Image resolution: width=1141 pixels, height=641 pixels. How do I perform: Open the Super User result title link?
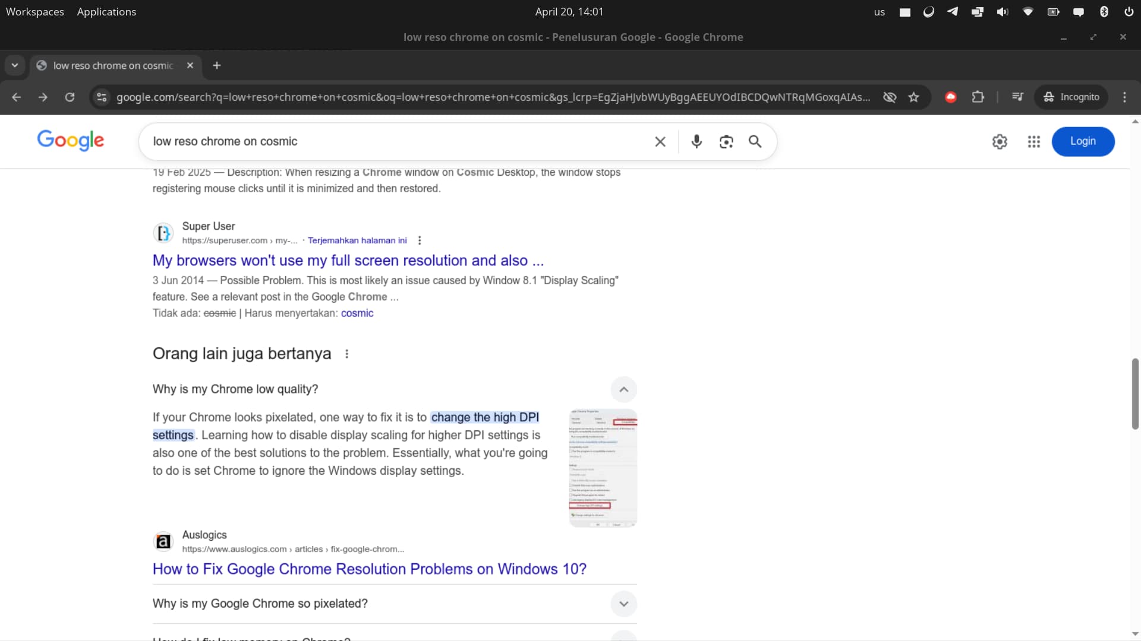point(348,261)
